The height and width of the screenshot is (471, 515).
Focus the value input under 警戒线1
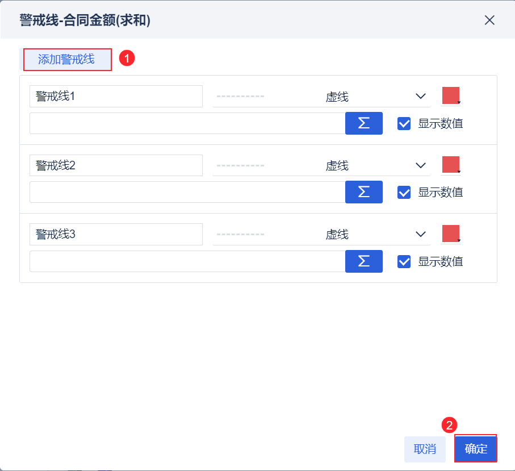(x=187, y=123)
